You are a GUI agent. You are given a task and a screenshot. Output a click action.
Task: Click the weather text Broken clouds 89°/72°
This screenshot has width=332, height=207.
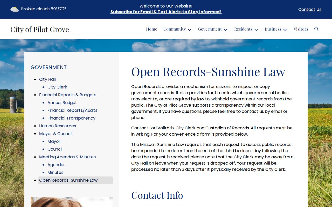[43, 9]
